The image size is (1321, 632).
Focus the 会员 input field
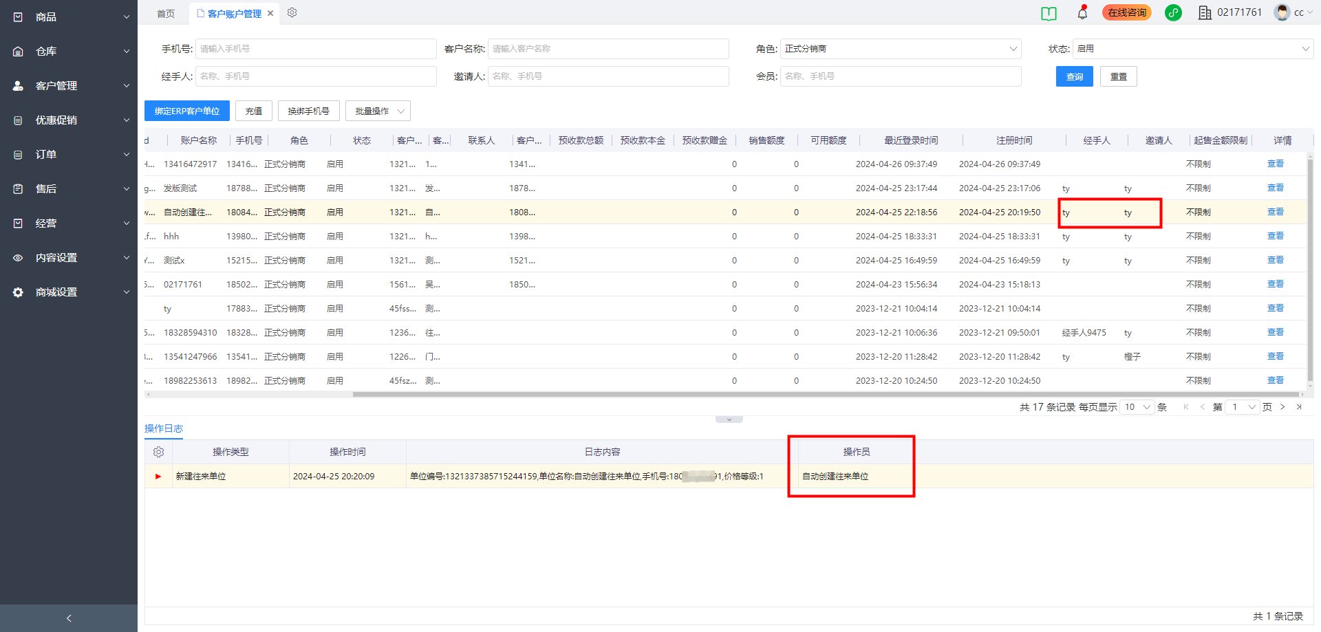pos(901,76)
